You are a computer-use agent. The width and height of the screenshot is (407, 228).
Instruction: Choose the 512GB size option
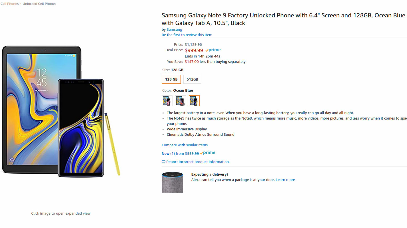pyautogui.click(x=192, y=79)
